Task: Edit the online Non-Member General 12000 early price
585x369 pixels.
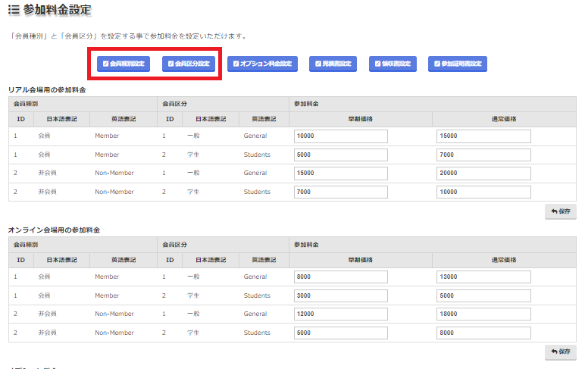Action: point(341,313)
